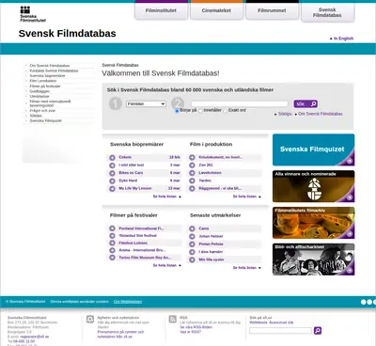376x346 pixels.
Task: Open the Svenska Filmquizet banner
Action: click(314, 149)
